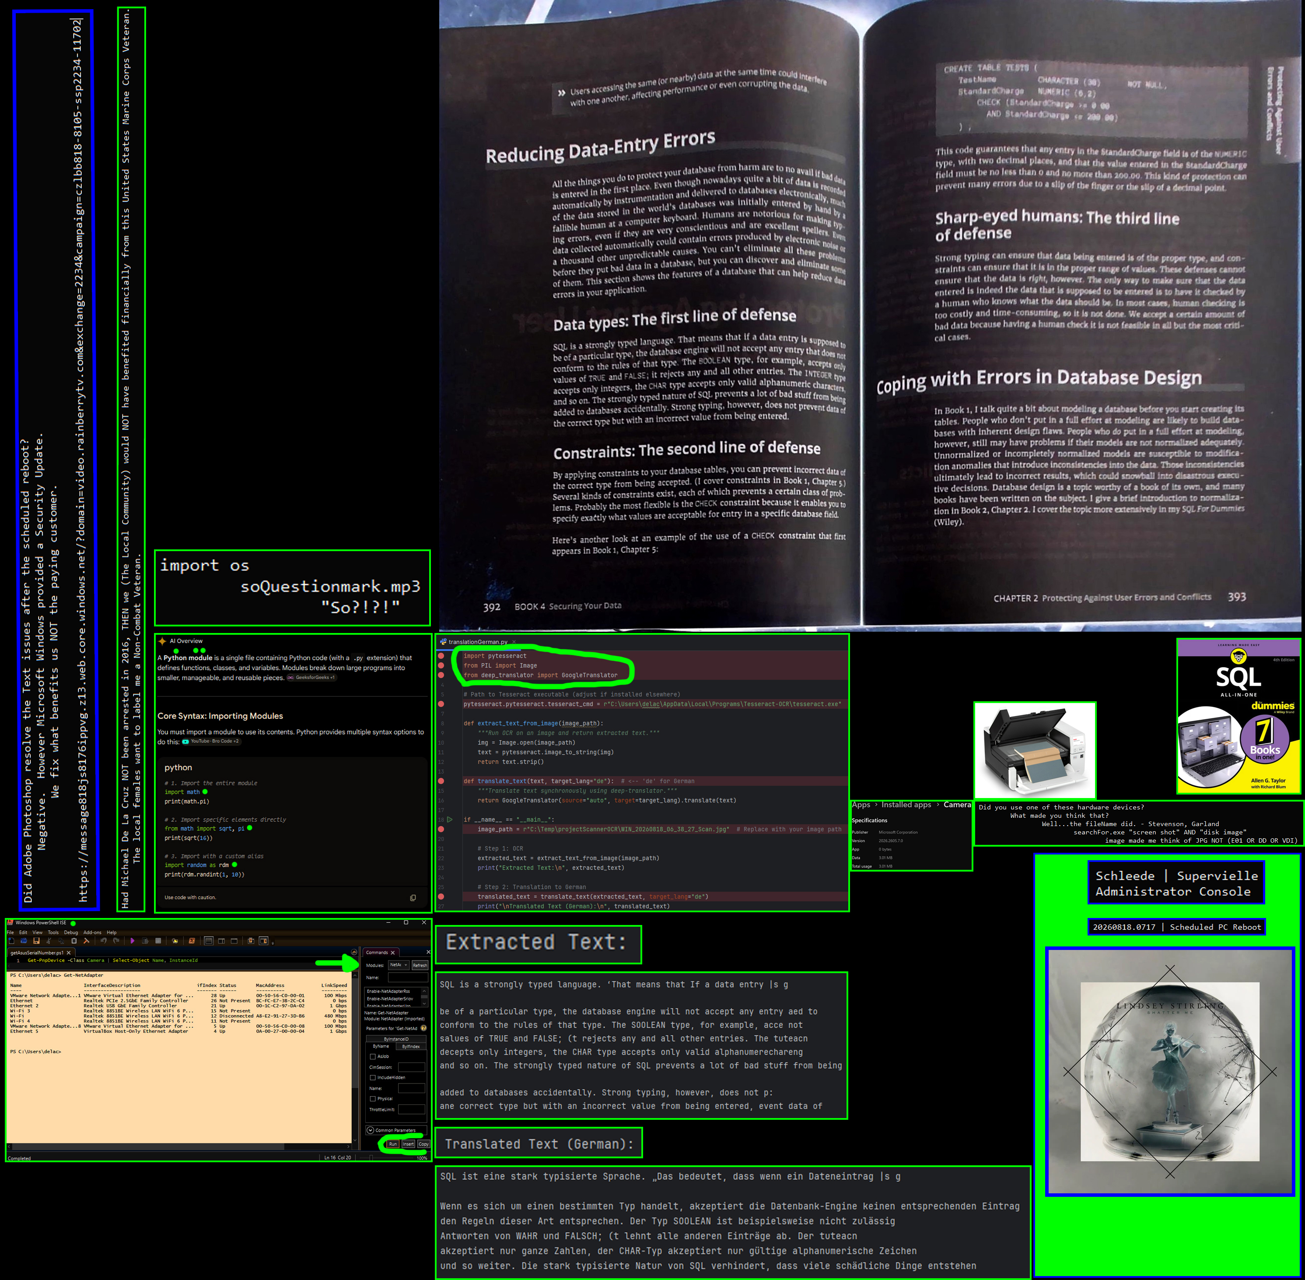
Task: Click the Run button in Commands pane
Action: point(393,1144)
